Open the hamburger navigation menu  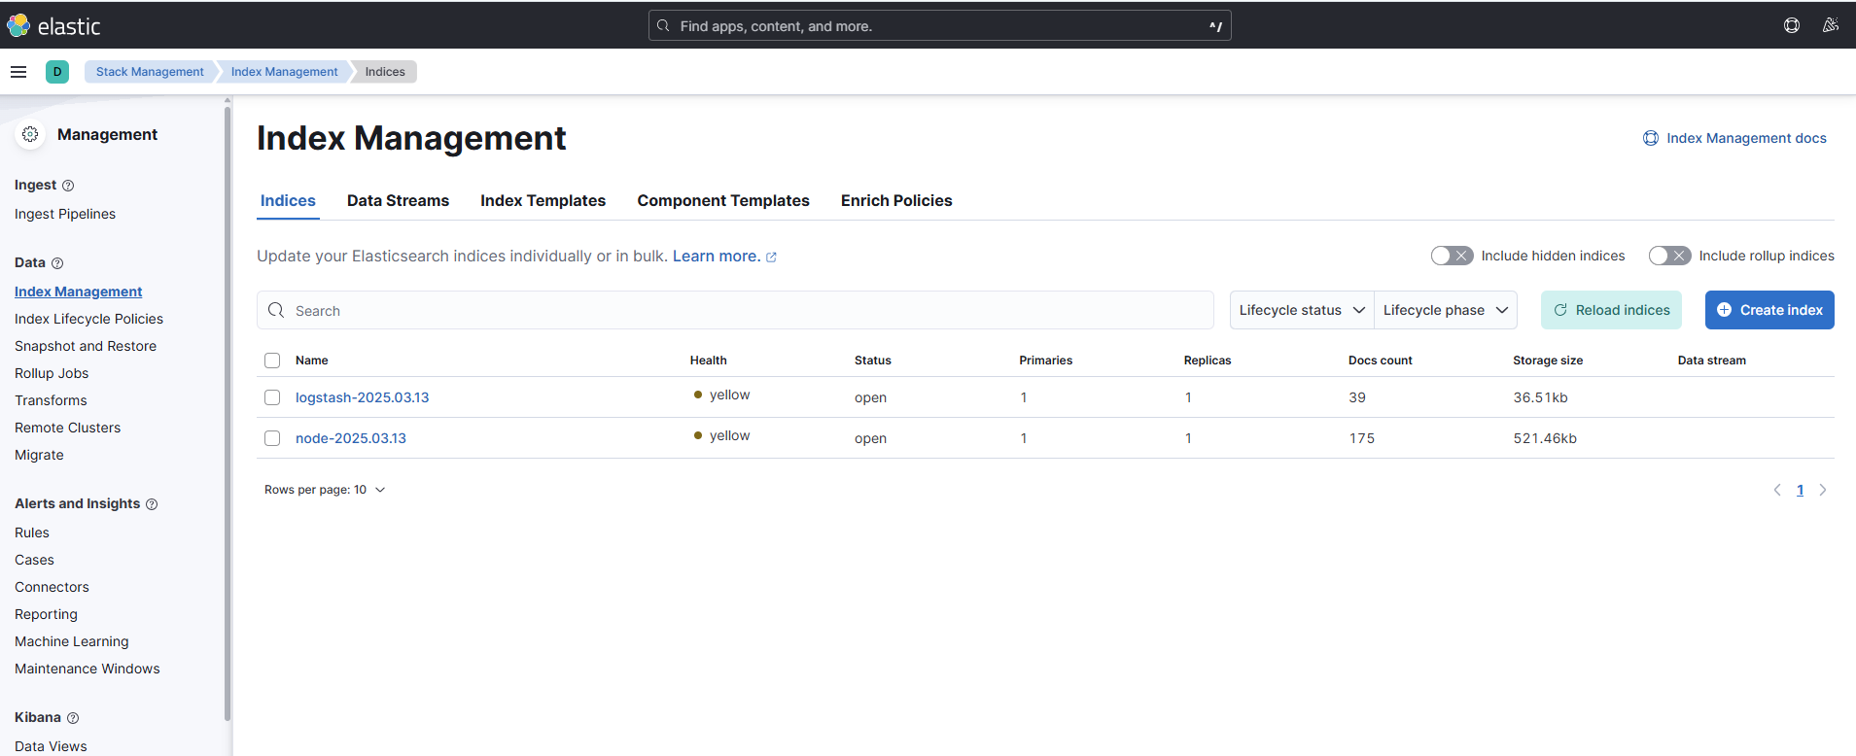[x=18, y=72]
